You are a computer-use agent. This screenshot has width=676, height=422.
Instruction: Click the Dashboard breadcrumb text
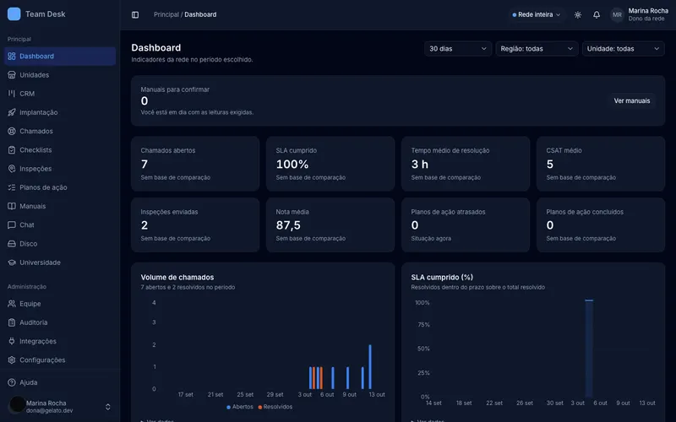[200, 14]
